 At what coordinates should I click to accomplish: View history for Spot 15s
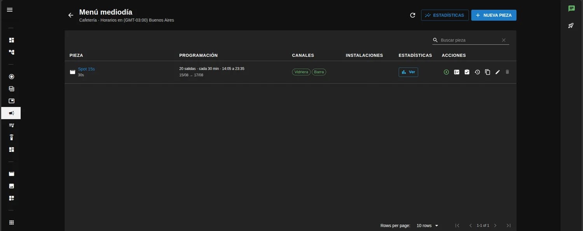pyautogui.click(x=477, y=72)
